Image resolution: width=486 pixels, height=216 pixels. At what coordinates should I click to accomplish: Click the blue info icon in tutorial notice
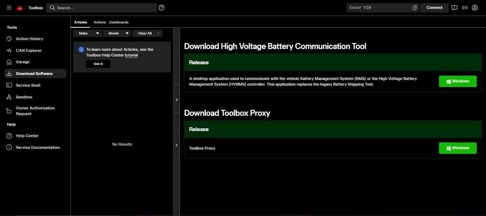click(81, 50)
